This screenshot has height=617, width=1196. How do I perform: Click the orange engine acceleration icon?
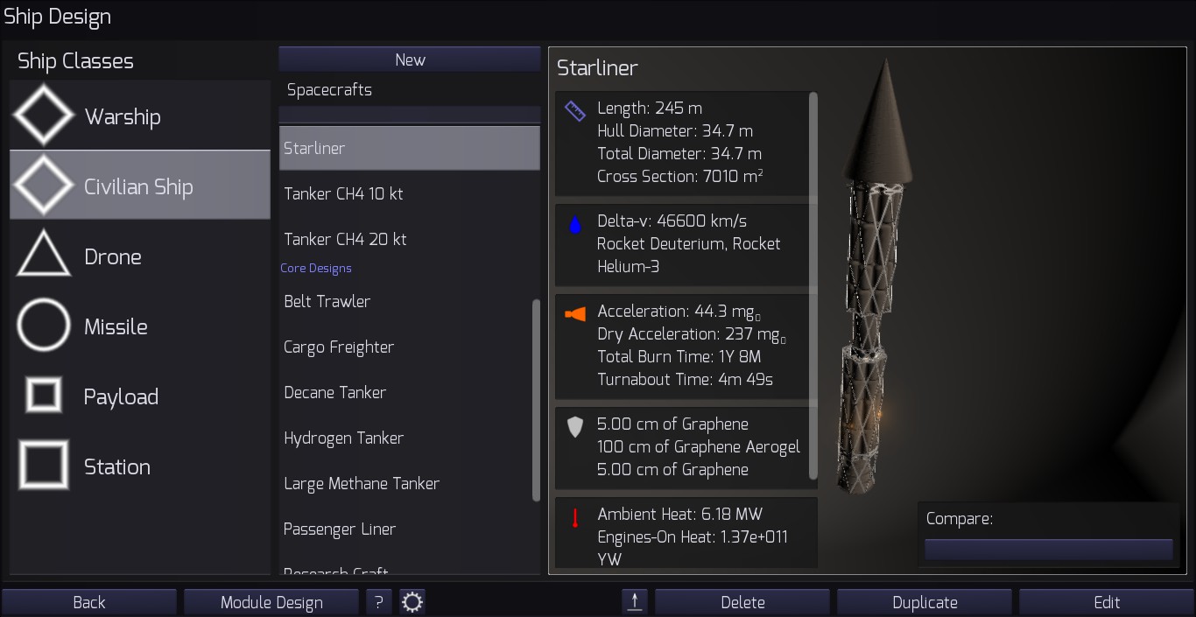click(x=575, y=314)
